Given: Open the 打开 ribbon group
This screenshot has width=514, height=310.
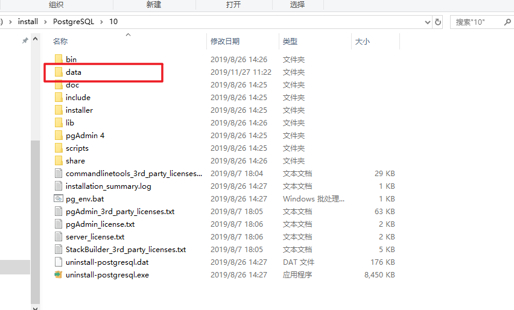Looking at the screenshot, I should pos(233,5).
